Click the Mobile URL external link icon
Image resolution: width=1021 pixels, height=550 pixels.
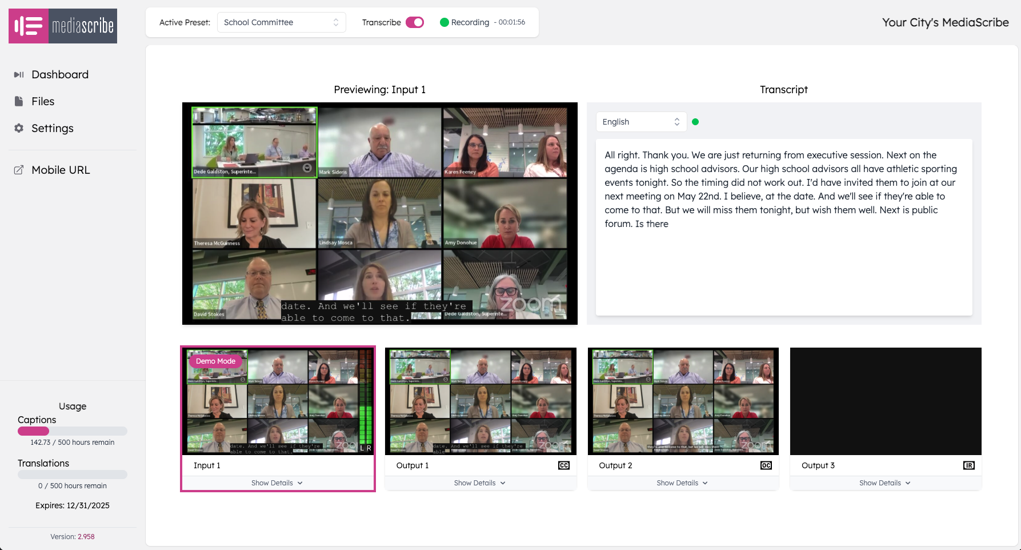pyautogui.click(x=19, y=170)
